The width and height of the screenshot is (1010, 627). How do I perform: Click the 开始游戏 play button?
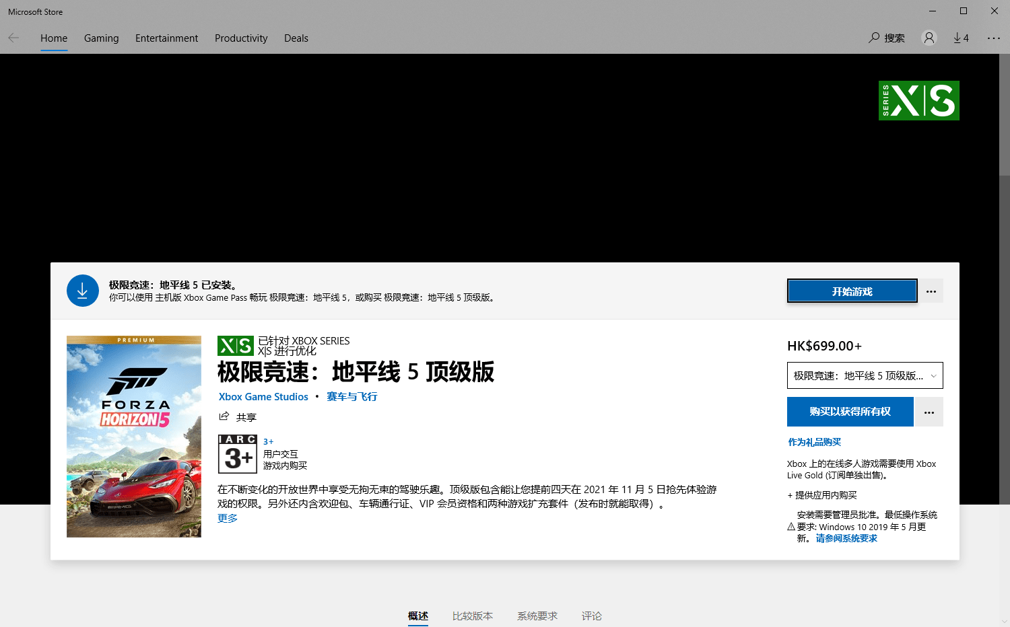click(852, 291)
